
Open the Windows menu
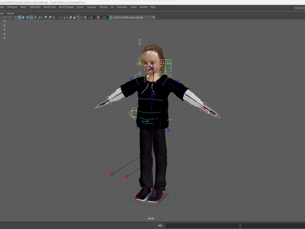tap(12, 7)
